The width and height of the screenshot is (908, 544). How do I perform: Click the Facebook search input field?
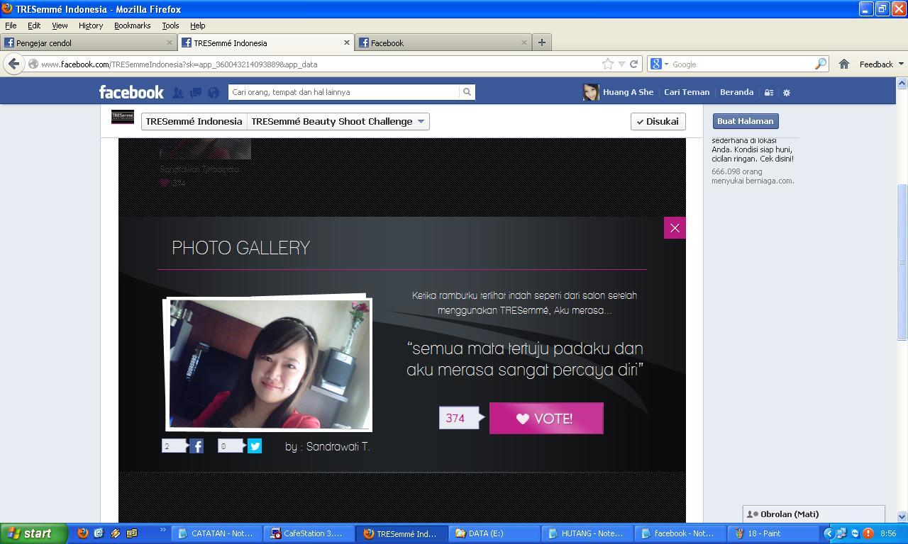coord(345,92)
